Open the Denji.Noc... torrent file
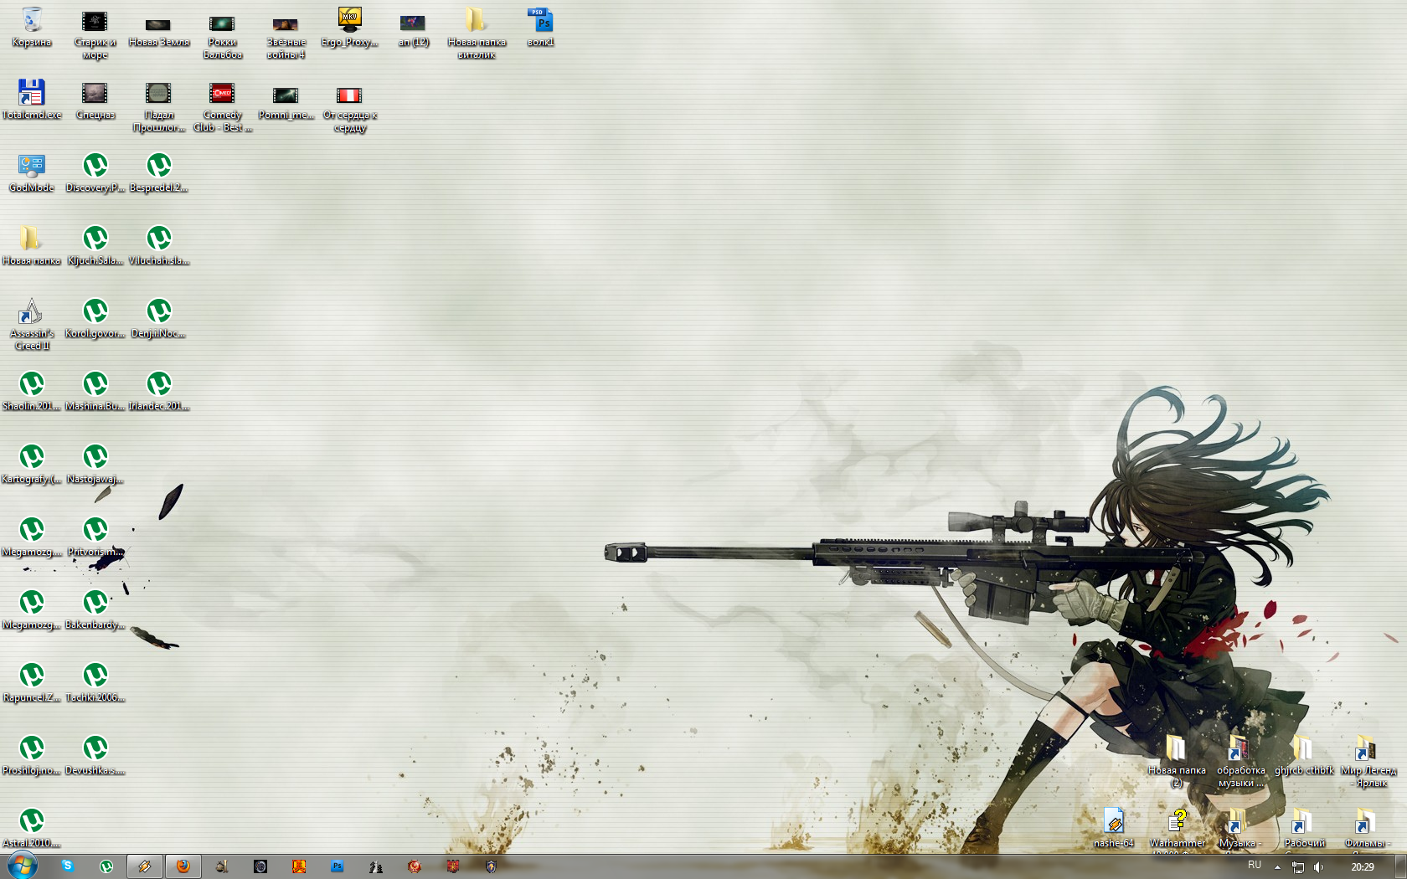 click(x=159, y=318)
